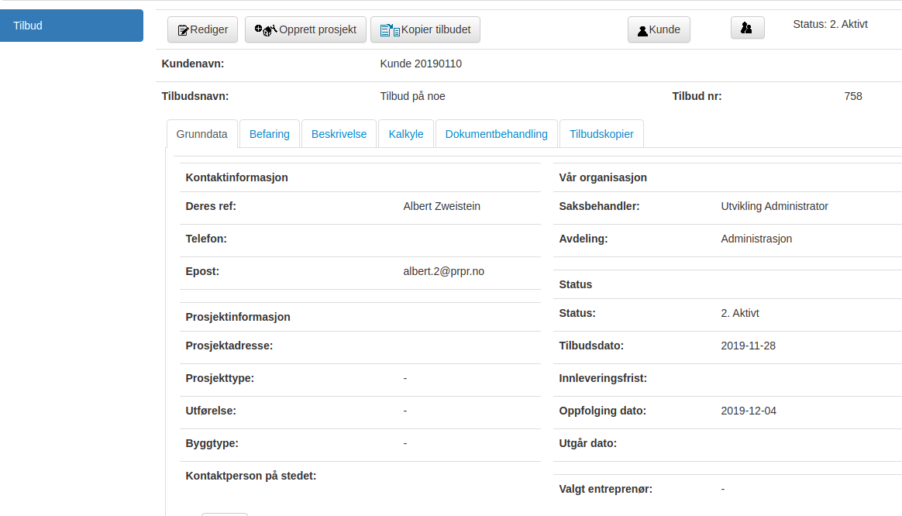Click the 'Utgår dato' label
The image size is (902, 516).
click(587, 443)
